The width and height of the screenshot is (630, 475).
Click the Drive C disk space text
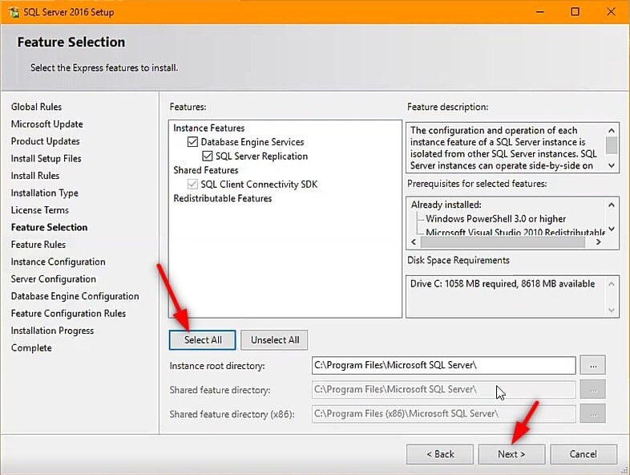pyautogui.click(x=503, y=283)
